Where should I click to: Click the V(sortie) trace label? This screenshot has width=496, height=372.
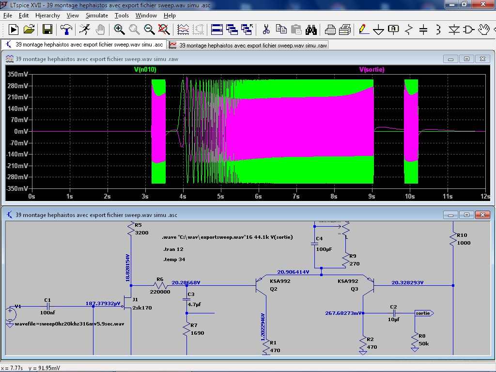pyautogui.click(x=372, y=70)
